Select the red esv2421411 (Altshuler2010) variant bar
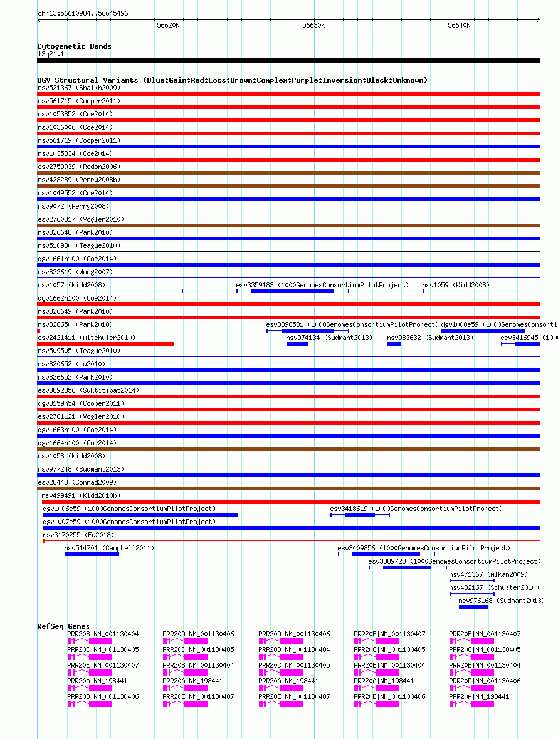 106,344
